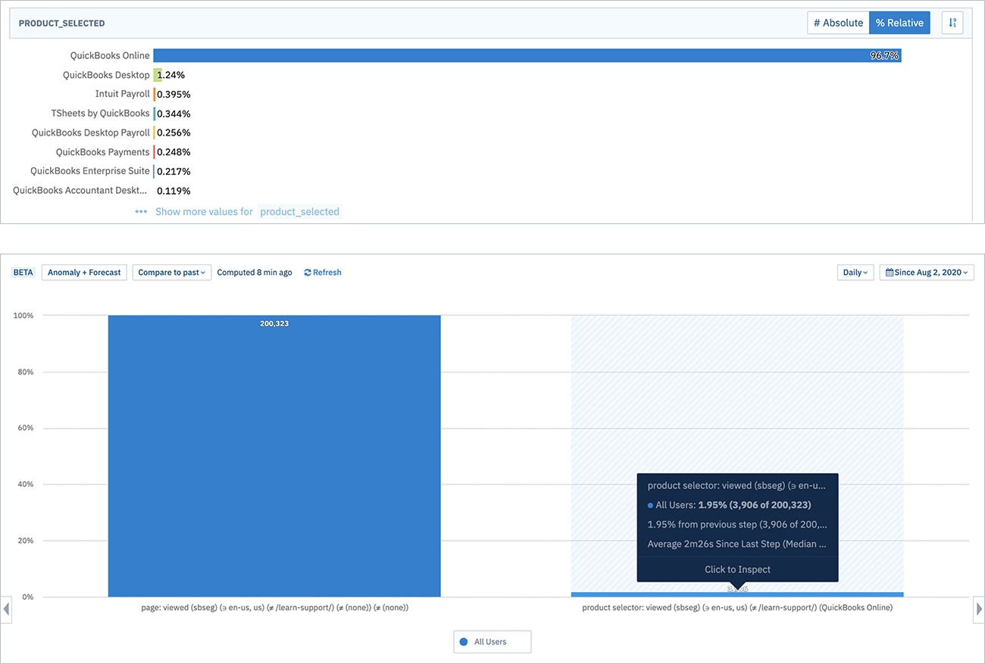This screenshot has width=985, height=664.
Task: Click the 0.395% value
Action: (x=174, y=94)
